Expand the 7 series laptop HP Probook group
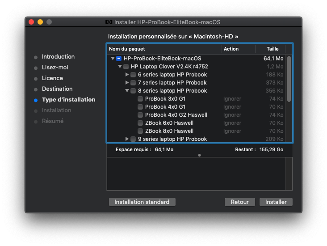Image resolution: width=327 pixels, height=246 pixels. [127, 82]
